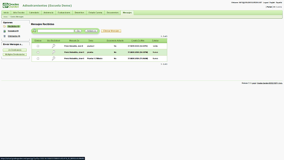Viewport: 284px width, 160px height.
Task: Click the Legal link in the footer
Action: pos(254,83)
